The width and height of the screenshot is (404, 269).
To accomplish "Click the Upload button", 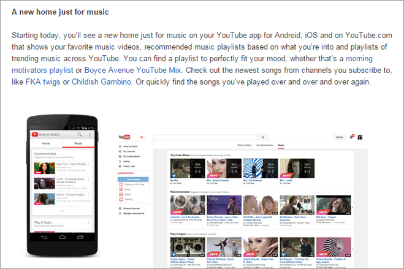I will 340,137.
